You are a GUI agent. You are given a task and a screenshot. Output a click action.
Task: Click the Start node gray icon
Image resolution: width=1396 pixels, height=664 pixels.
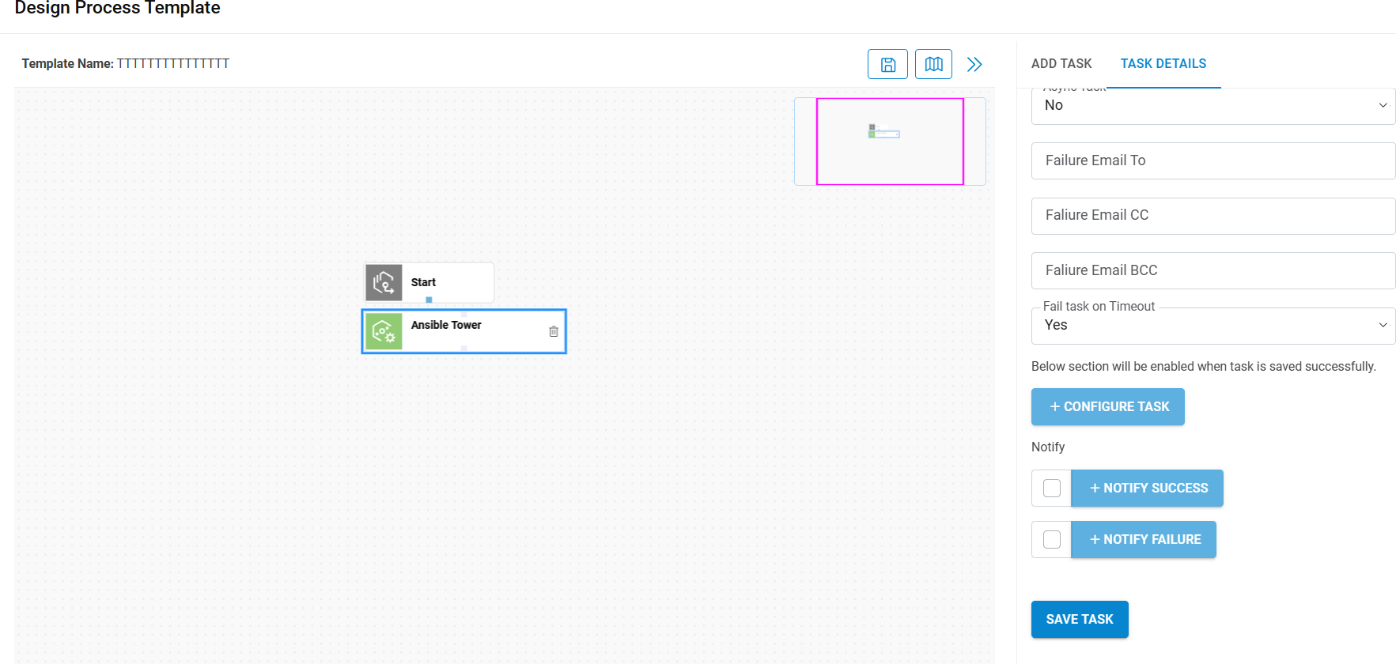pyautogui.click(x=384, y=282)
